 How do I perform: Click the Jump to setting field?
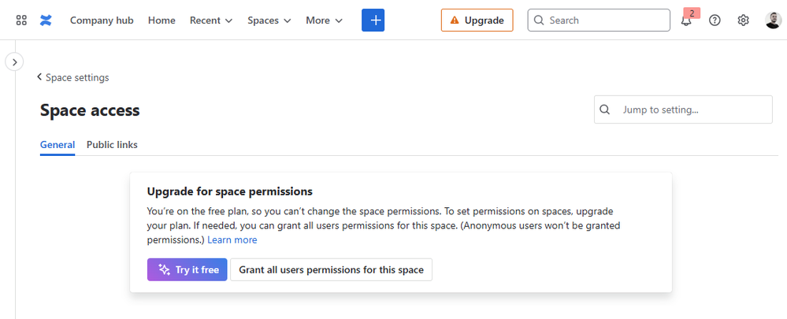click(x=683, y=109)
